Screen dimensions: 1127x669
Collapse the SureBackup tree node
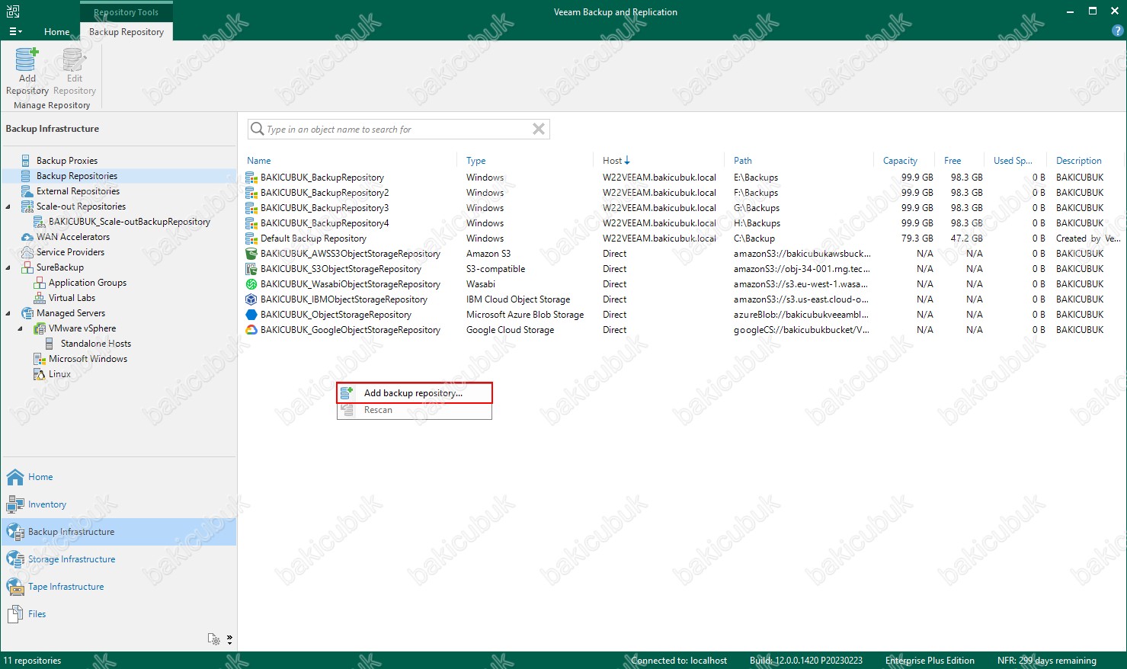coord(8,267)
